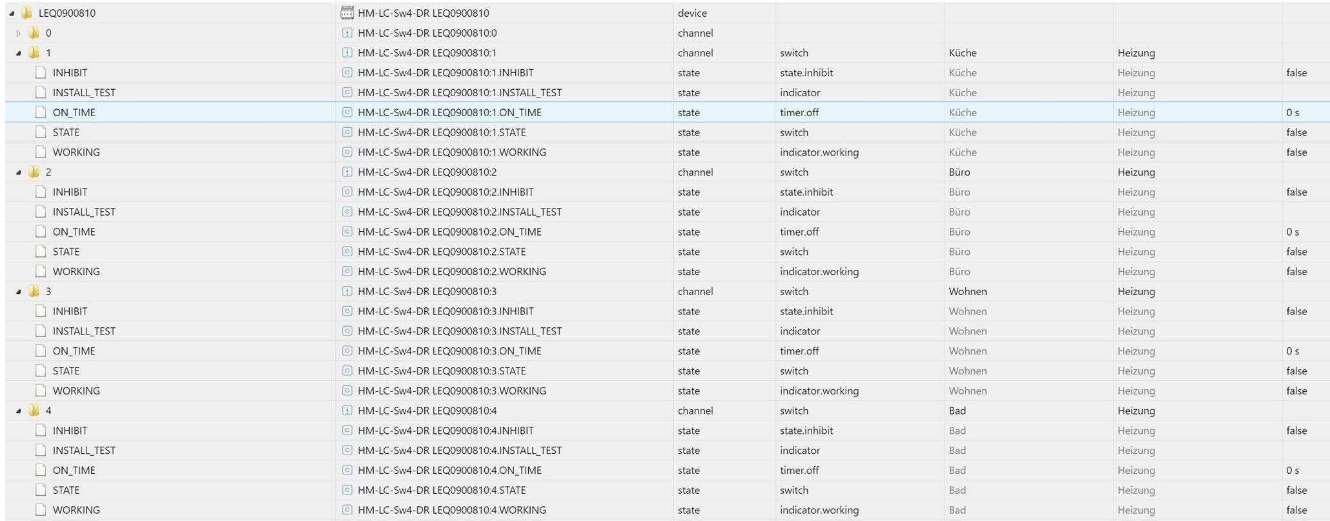
Task: Click channel icon beside HM-LC-Sw4-DR LEQ0900810:2
Action: [347, 172]
